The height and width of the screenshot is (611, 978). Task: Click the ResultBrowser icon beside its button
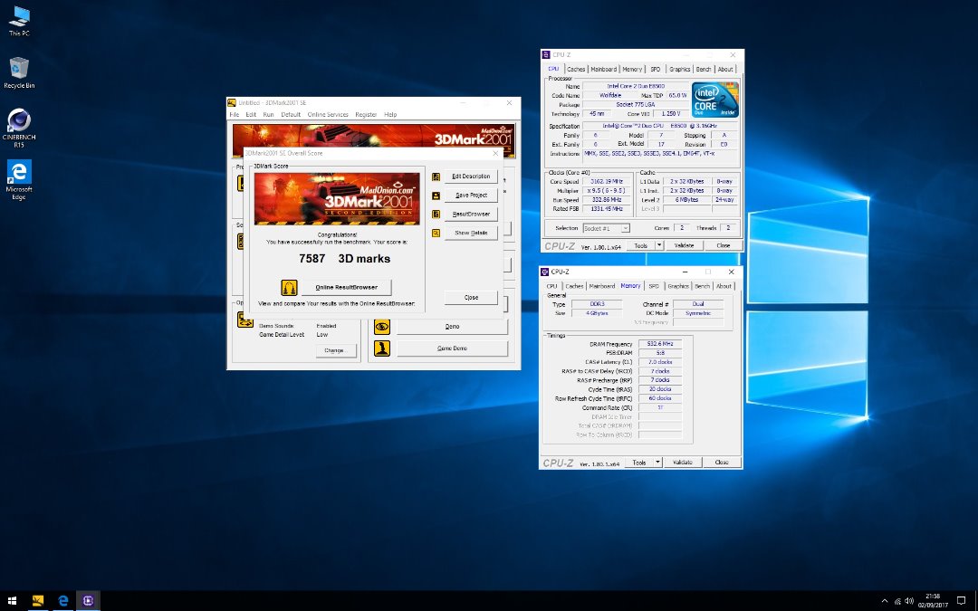(436, 214)
